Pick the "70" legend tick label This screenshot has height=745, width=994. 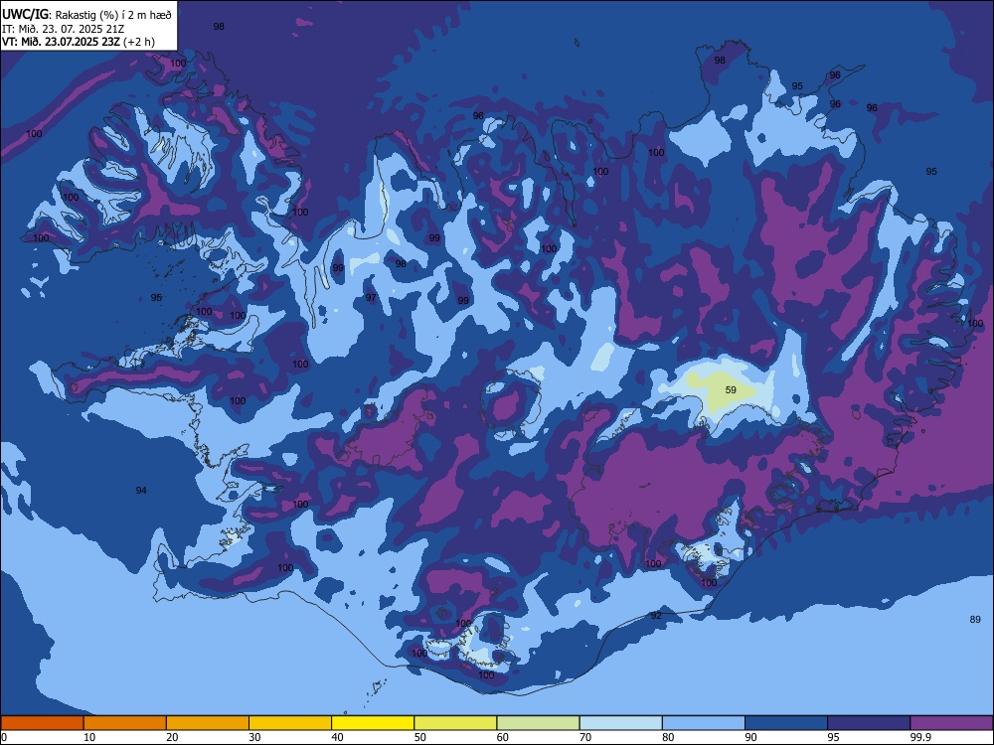[585, 737]
